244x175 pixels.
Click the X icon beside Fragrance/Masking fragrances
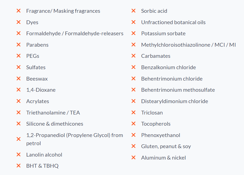pos(18,11)
